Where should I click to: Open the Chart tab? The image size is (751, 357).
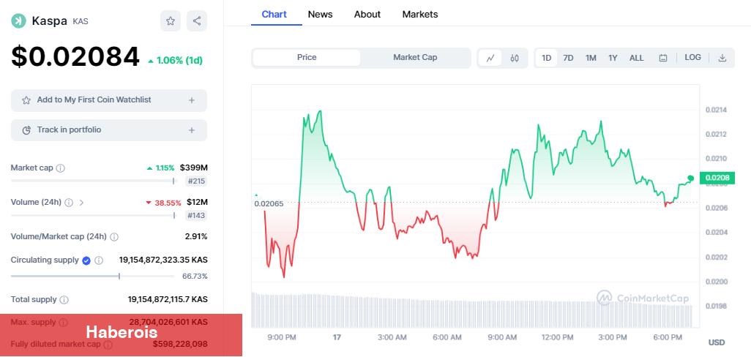click(x=274, y=15)
